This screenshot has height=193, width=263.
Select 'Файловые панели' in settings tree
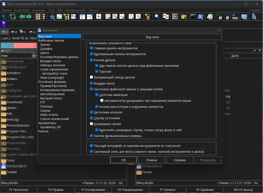click(51, 41)
